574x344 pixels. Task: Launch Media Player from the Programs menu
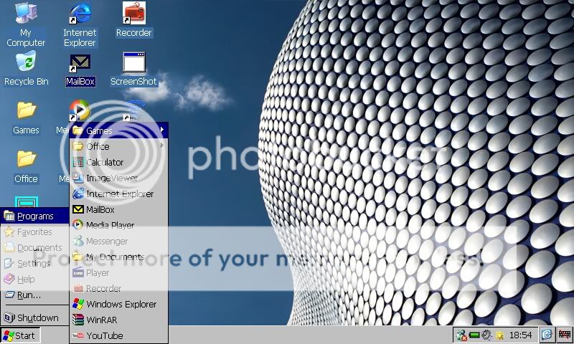(118, 225)
